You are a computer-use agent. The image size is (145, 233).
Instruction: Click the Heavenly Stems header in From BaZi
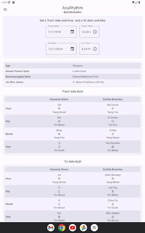coord(59,99)
